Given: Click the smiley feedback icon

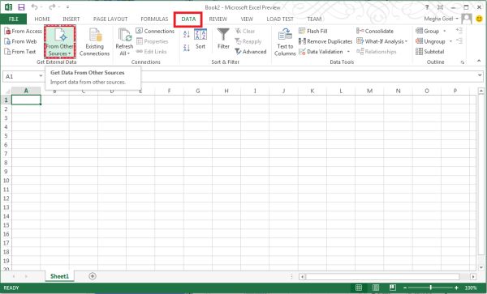Looking at the screenshot, I should coord(479,19).
